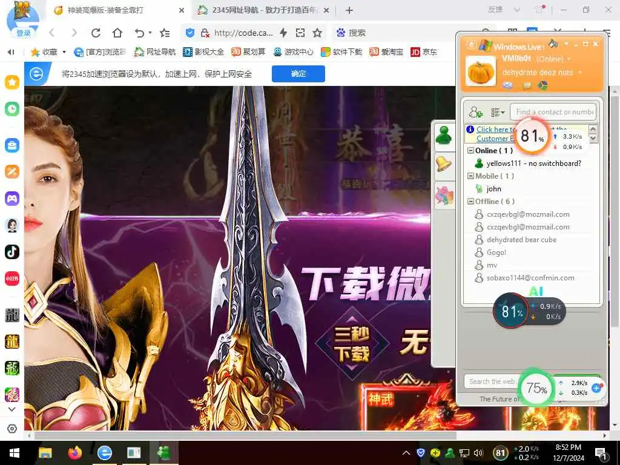Image resolution: width=620 pixels, height=465 pixels.
Task: Select the yellow bell alerts tab beside Messenger
Action: [444, 165]
